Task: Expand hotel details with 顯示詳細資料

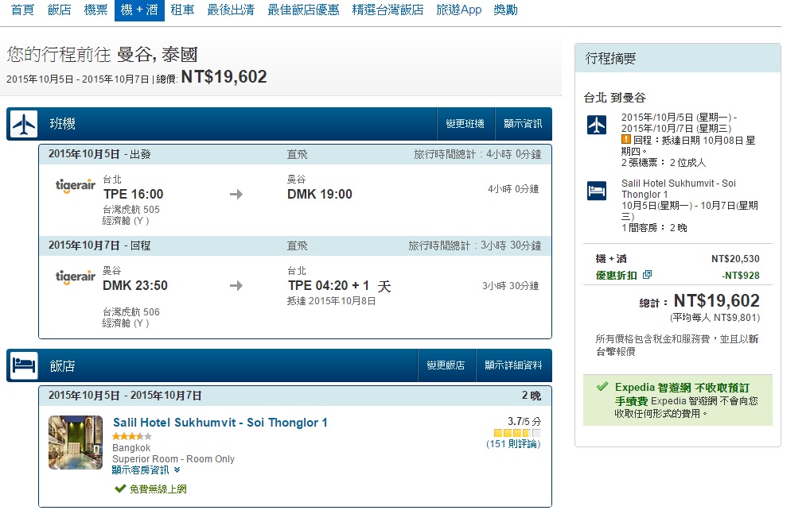Action: tap(513, 365)
